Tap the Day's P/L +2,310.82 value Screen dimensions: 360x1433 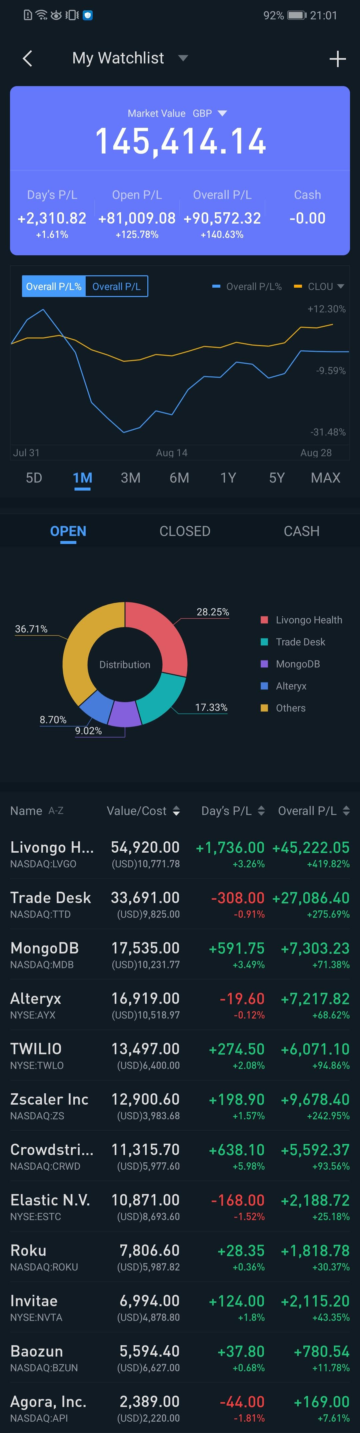(52, 218)
